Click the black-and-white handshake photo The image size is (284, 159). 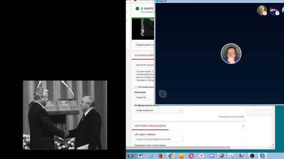pyautogui.click(x=65, y=115)
